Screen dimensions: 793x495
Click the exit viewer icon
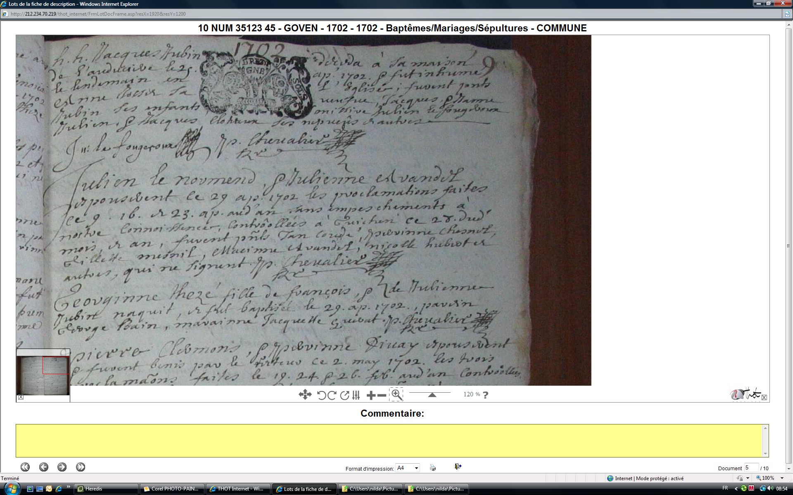tap(458, 467)
